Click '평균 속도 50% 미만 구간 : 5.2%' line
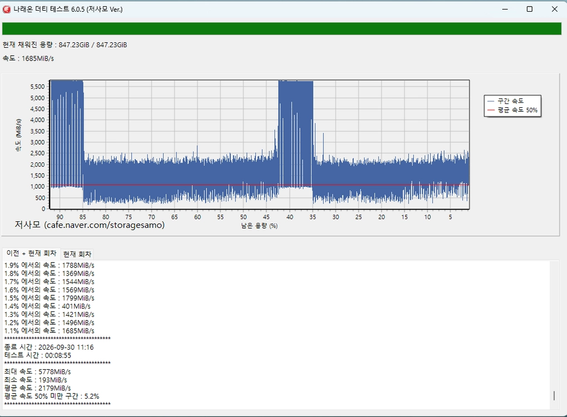The height and width of the screenshot is (417, 567). tap(52, 396)
